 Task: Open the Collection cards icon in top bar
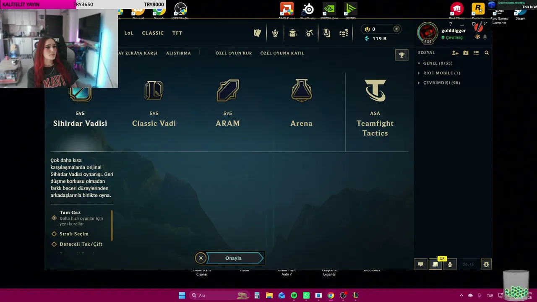[258, 33]
